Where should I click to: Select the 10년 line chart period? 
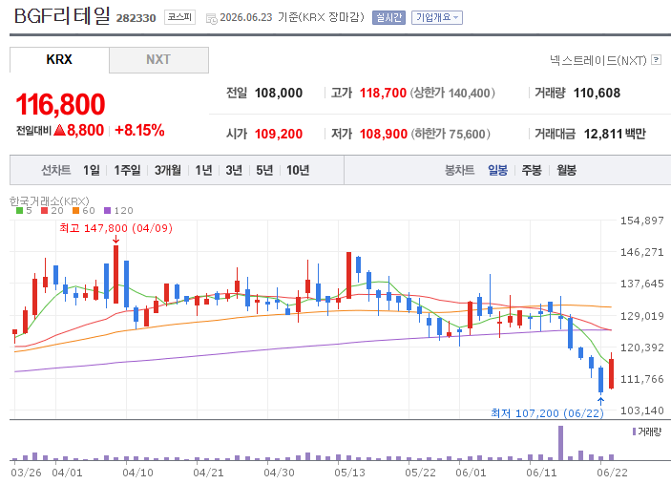click(x=298, y=170)
